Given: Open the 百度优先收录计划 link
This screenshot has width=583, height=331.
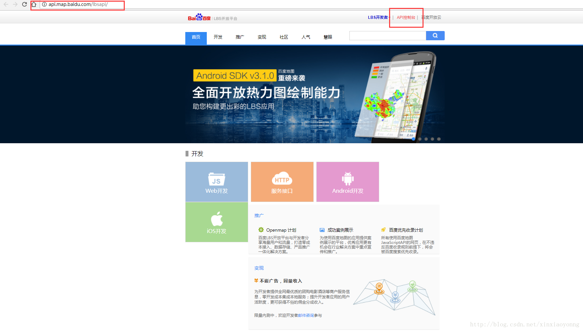Looking at the screenshot, I should 406,230.
